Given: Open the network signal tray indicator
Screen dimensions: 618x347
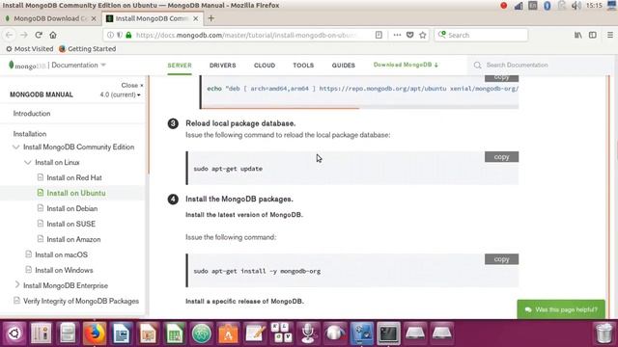Looking at the screenshot, I should 519,6.
